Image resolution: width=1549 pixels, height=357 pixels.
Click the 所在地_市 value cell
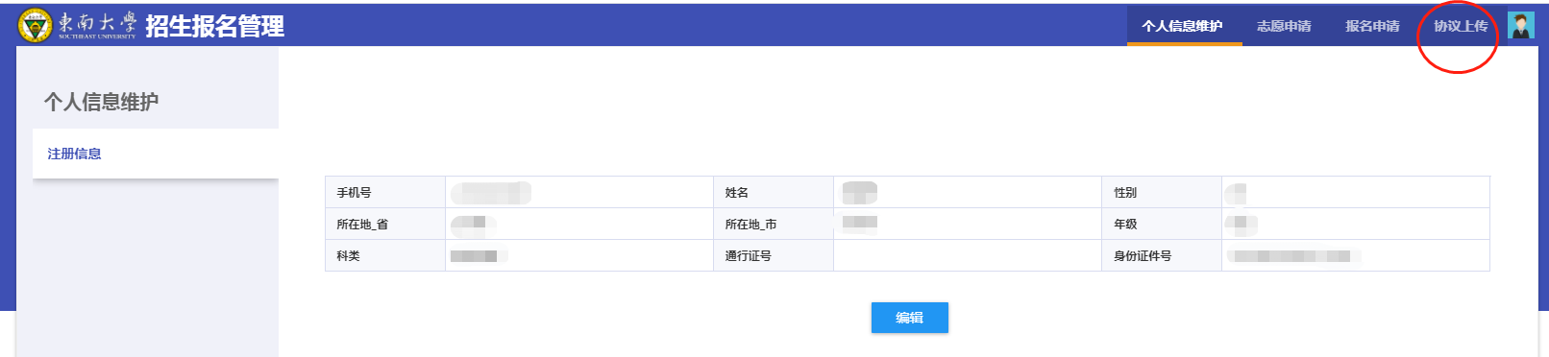(968, 224)
